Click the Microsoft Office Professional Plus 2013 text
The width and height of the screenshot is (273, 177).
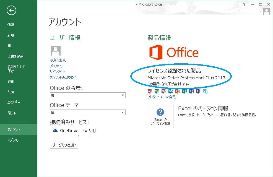pos(186,78)
